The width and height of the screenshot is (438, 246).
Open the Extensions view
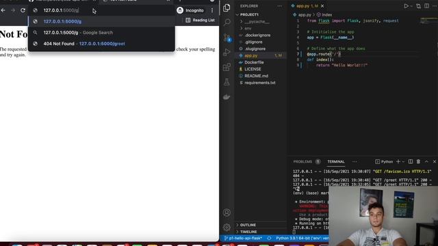tap(227, 67)
